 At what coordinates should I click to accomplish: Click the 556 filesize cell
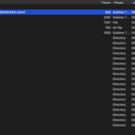pyautogui.click(x=108, y=12)
